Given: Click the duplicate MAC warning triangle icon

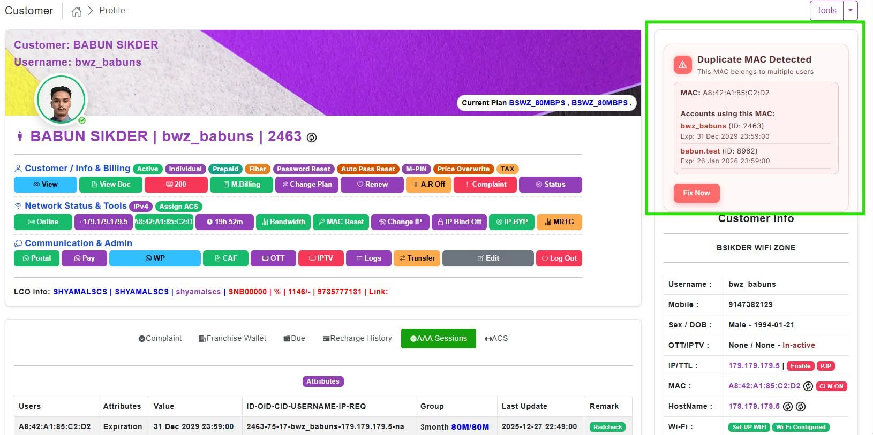Looking at the screenshot, I should tap(682, 65).
